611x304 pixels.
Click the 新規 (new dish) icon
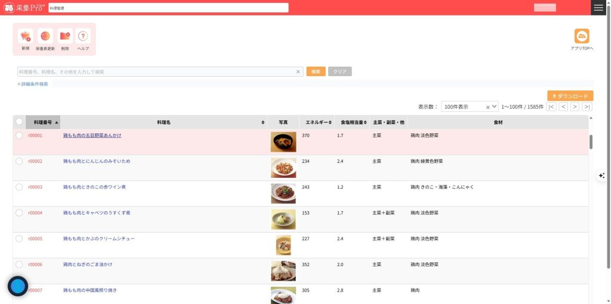point(25,37)
